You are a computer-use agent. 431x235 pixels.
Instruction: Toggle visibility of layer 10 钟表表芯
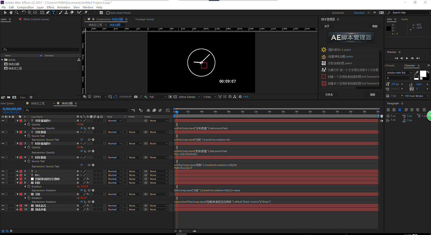point(3,205)
